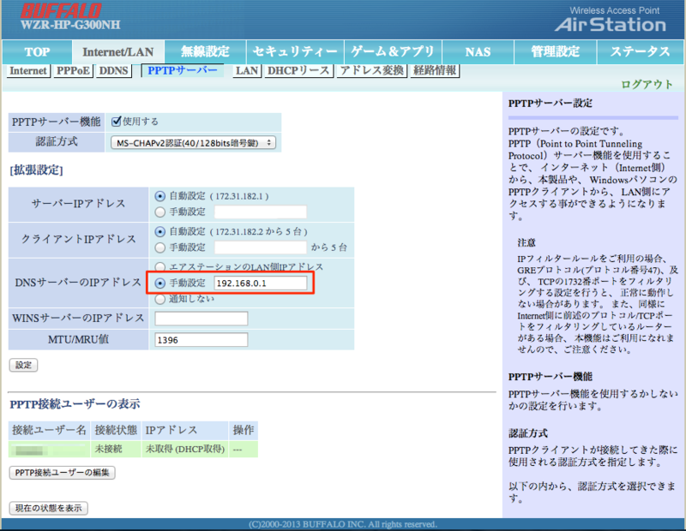The image size is (686, 531).
Task: Click the 操作 column header
Action: pyautogui.click(x=244, y=430)
